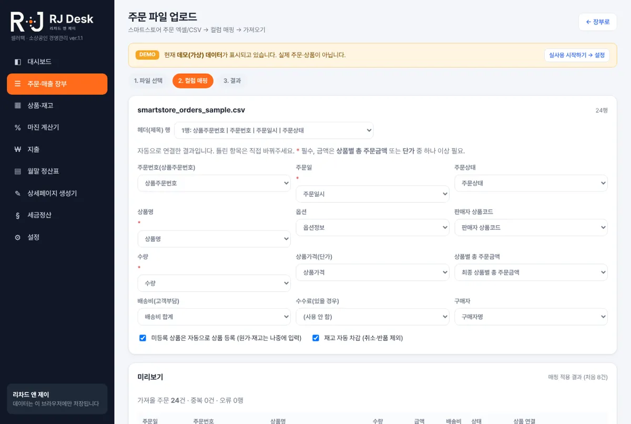631x424 pixels.
Task: Click the 월말 정산표 icon
Action: (x=18, y=171)
